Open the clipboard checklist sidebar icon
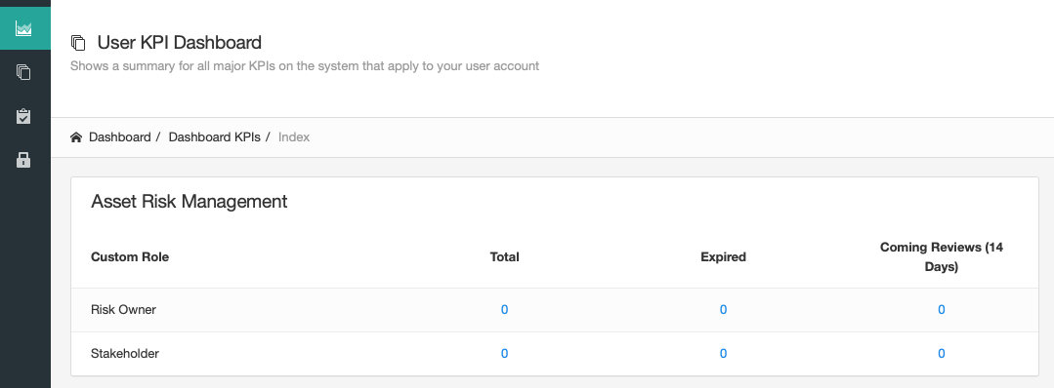Viewport: 1054px width, 388px height. [x=23, y=116]
